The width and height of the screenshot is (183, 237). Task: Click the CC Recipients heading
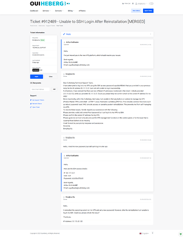click(36, 83)
